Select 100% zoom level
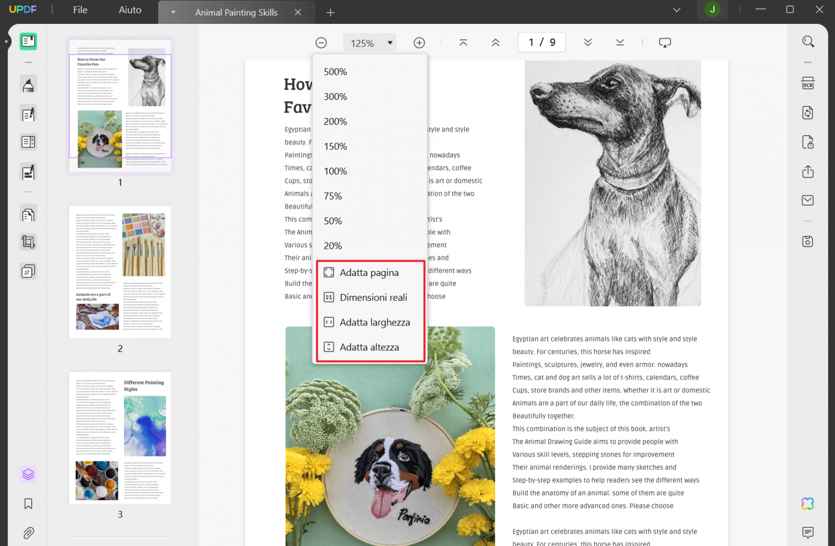The width and height of the screenshot is (835, 546). click(370, 171)
